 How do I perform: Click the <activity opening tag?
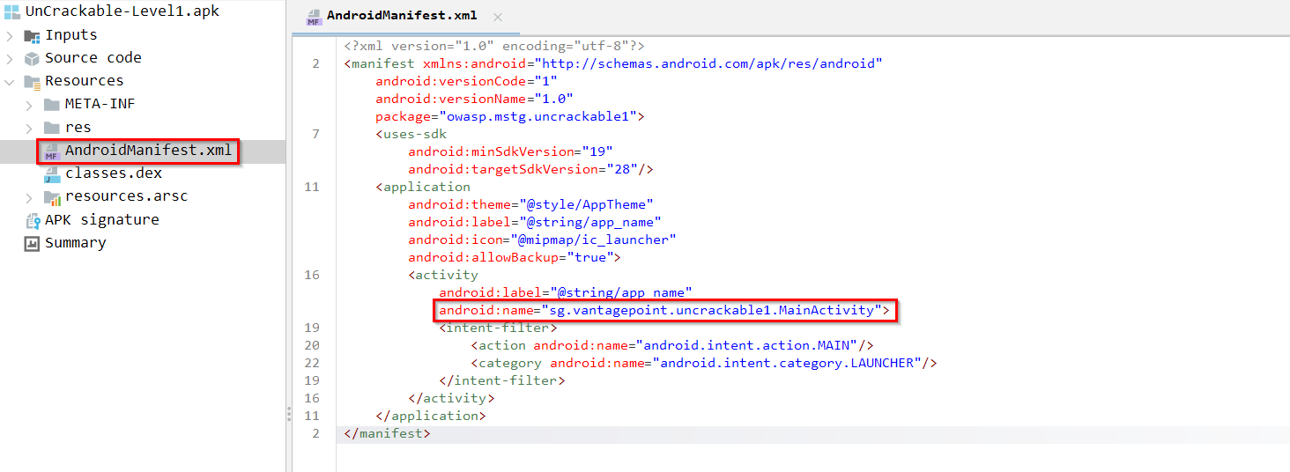coord(443,275)
